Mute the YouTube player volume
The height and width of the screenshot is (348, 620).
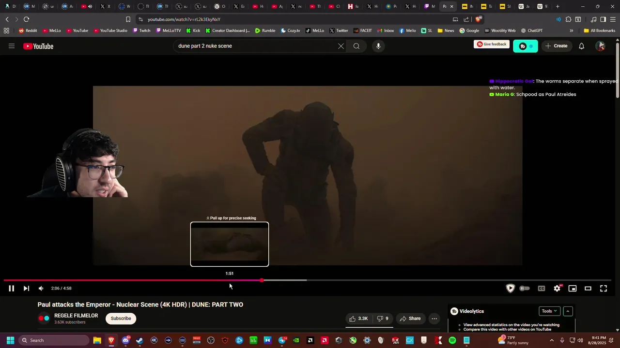tap(41, 289)
